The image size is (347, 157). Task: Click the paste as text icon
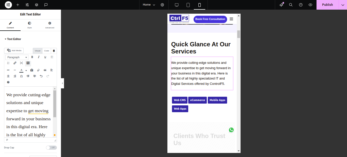32,70
